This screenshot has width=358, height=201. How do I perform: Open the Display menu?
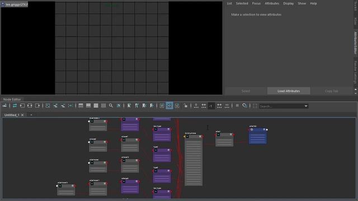289,3
